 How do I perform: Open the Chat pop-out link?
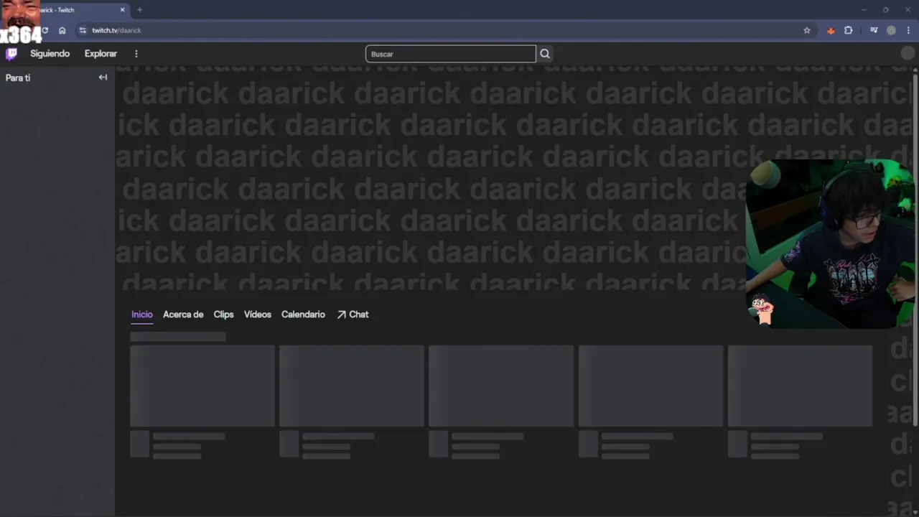pos(353,315)
